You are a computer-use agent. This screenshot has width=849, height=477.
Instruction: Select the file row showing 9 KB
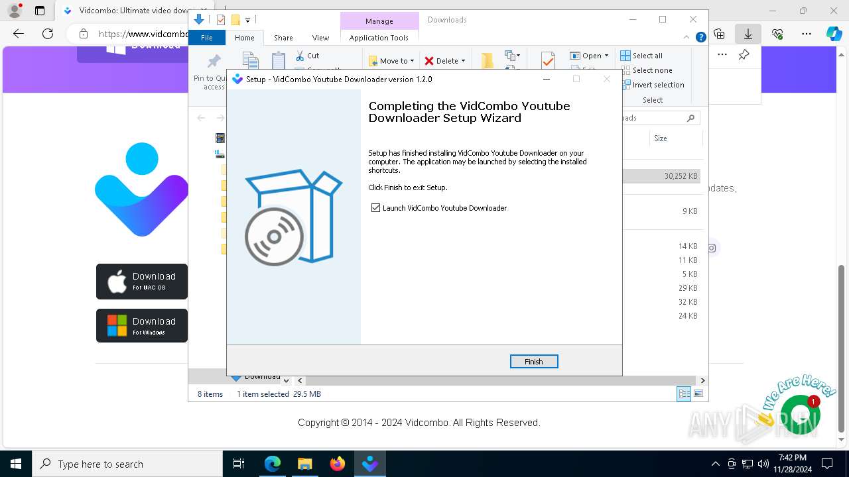[x=661, y=211]
